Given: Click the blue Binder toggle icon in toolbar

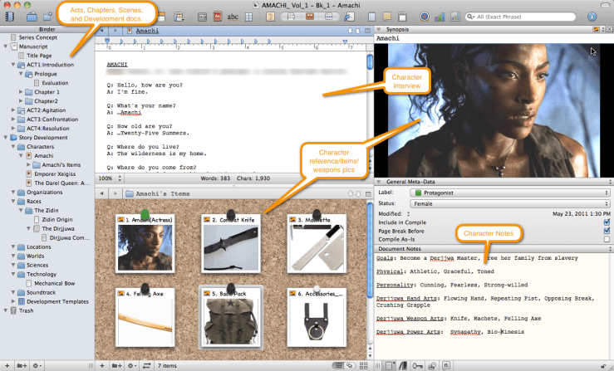Looking at the screenshot, I should pyautogui.click(x=10, y=16).
